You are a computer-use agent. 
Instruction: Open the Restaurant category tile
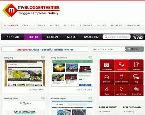click(122, 65)
